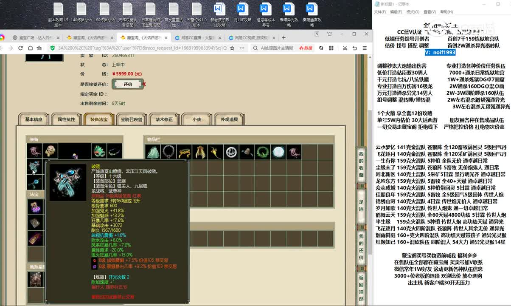Select the pearl necklace in 物品栏
The height and width of the screenshot is (306, 511).
168,152
